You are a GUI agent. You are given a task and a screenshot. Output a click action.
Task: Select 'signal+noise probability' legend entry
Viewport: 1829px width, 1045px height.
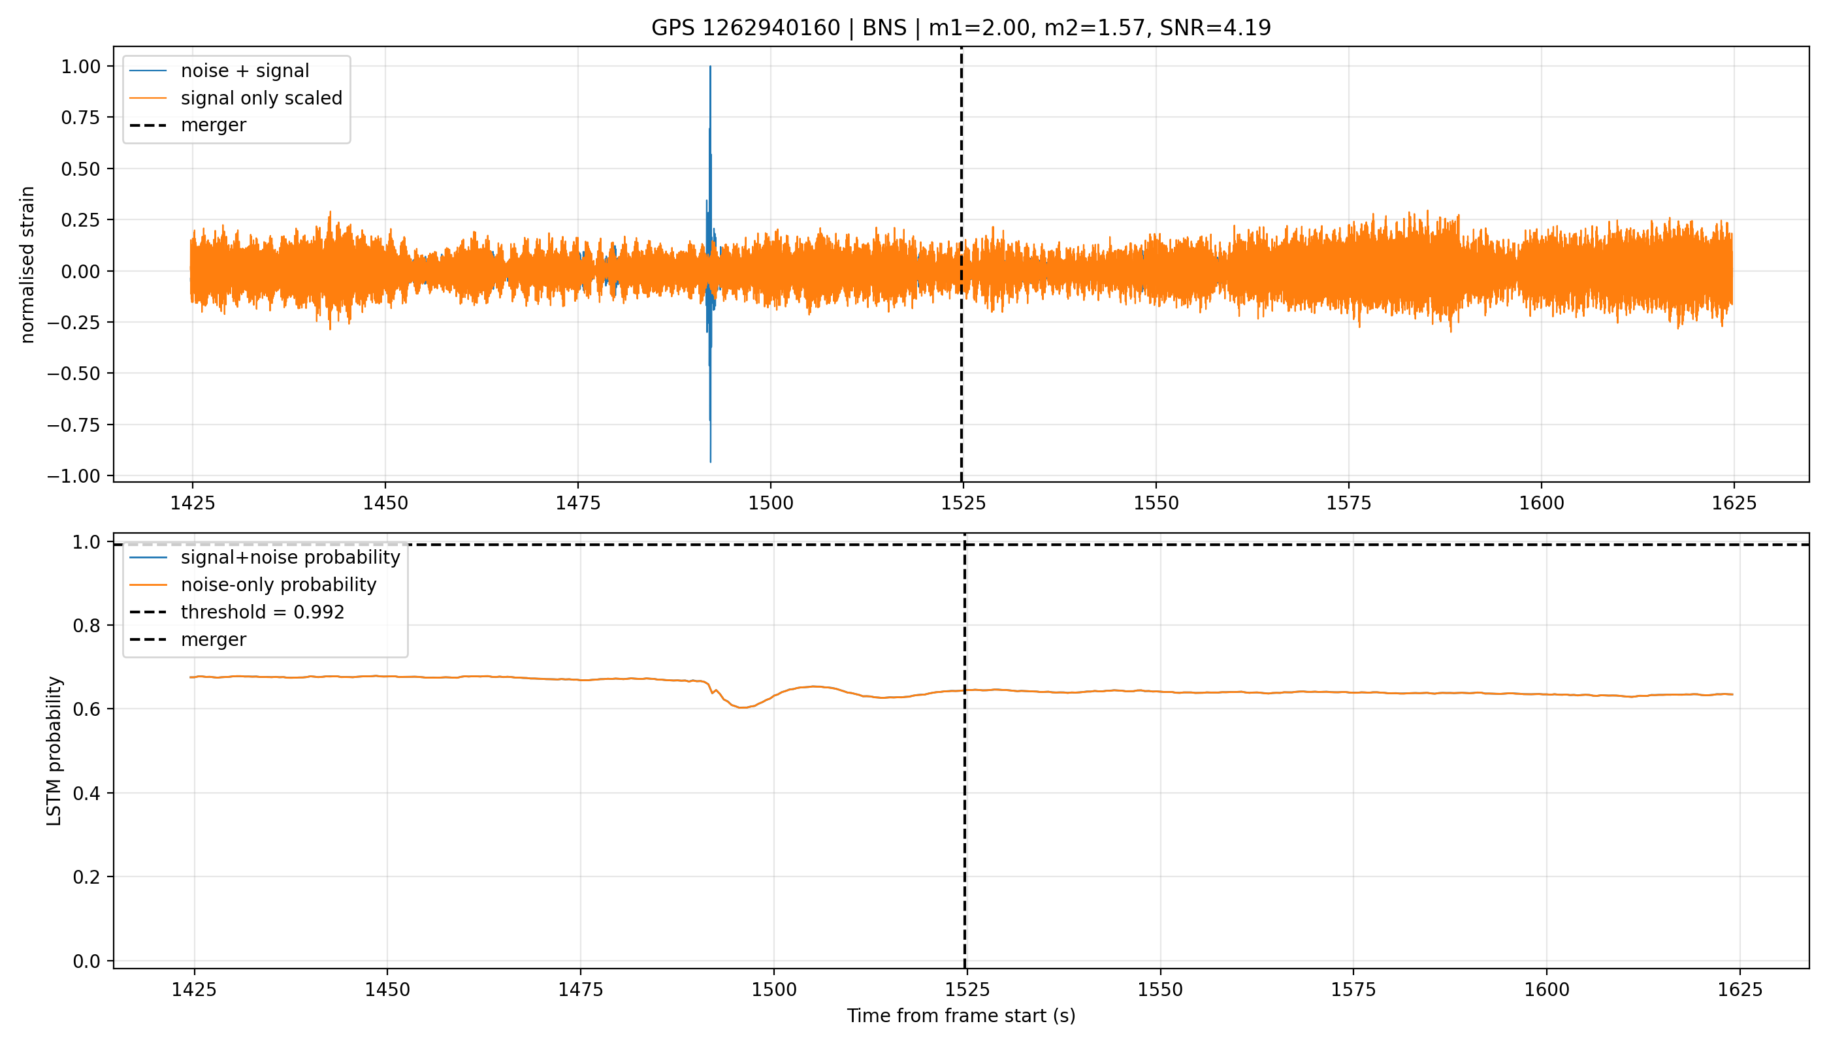click(265, 557)
